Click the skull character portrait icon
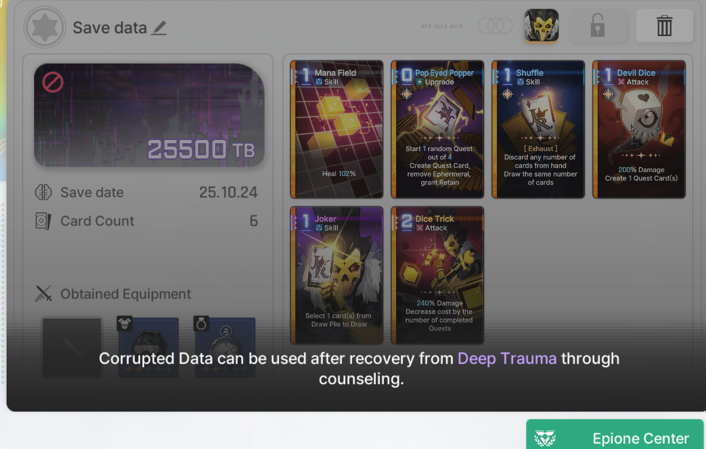Viewport: 706px width, 449px height. 542,25
